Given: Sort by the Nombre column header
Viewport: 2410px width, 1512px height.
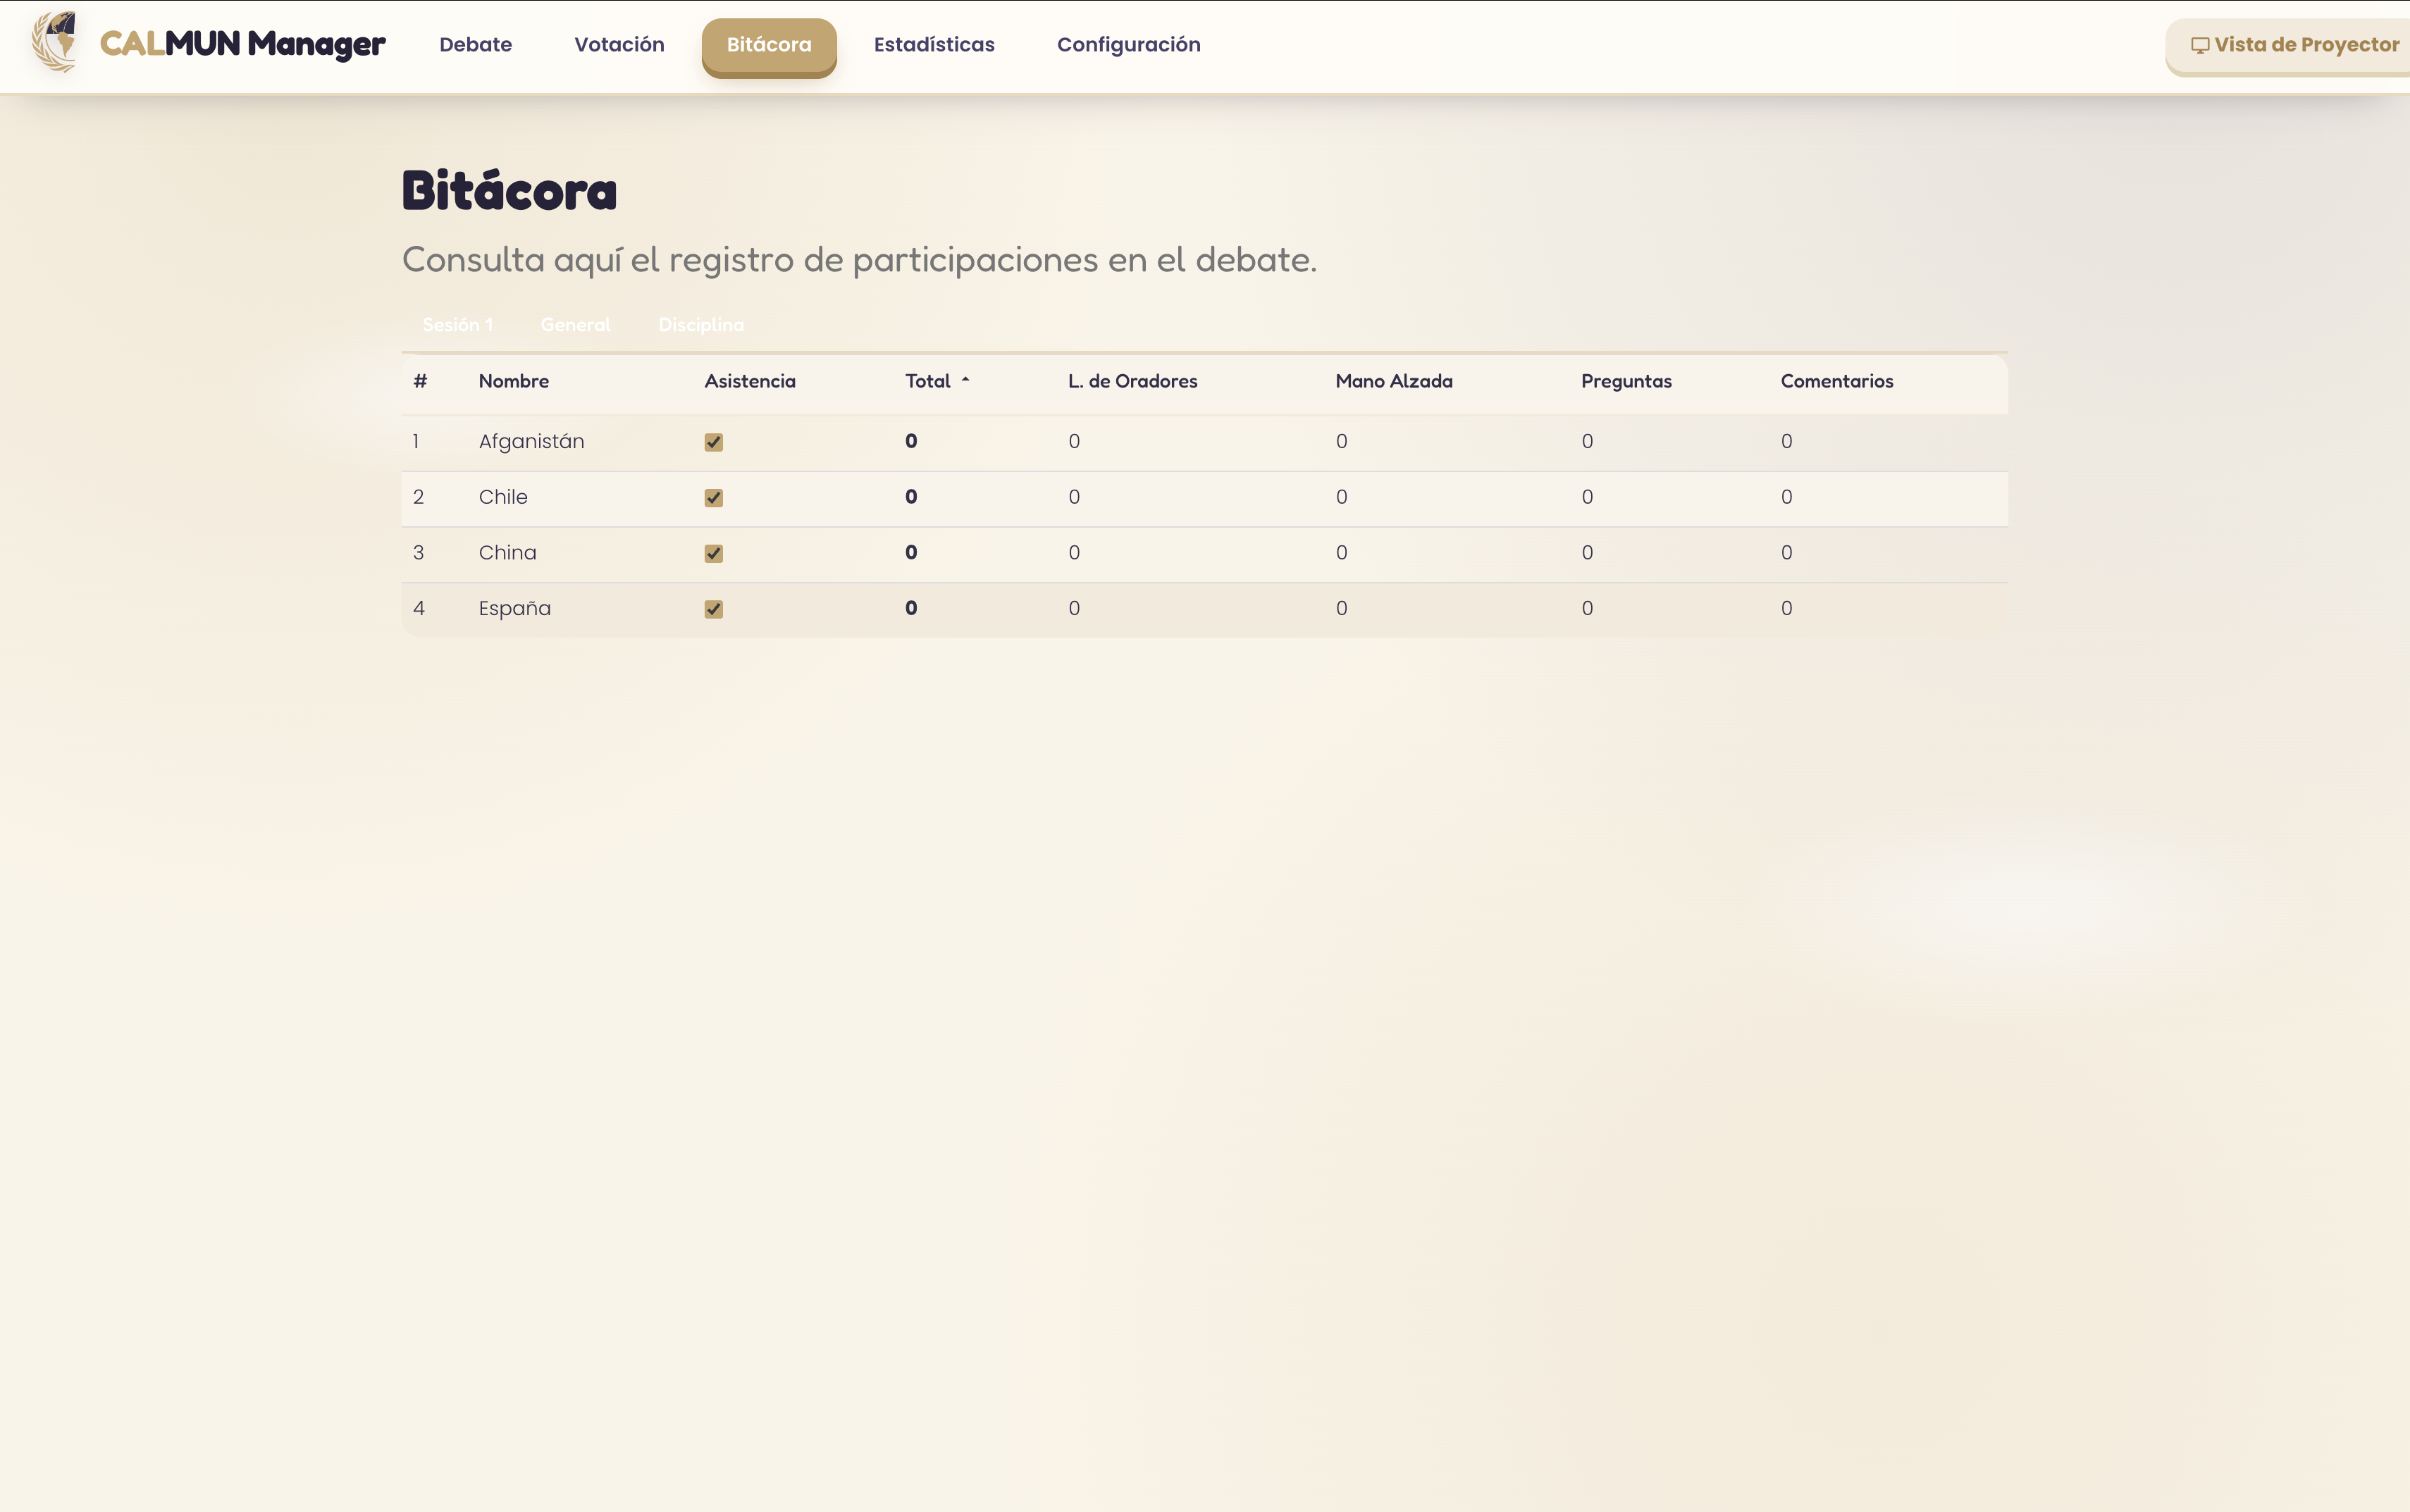Looking at the screenshot, I should pyautogui.click(x=513, y=381).
